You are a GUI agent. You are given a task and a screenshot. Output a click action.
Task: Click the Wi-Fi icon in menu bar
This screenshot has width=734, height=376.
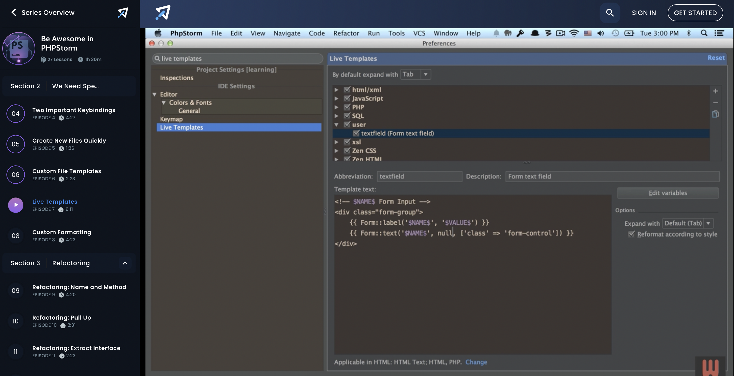[x=574, y=33]
